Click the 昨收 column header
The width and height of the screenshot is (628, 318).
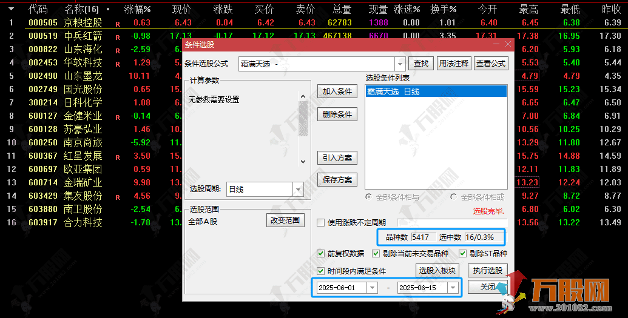point(612,9)
